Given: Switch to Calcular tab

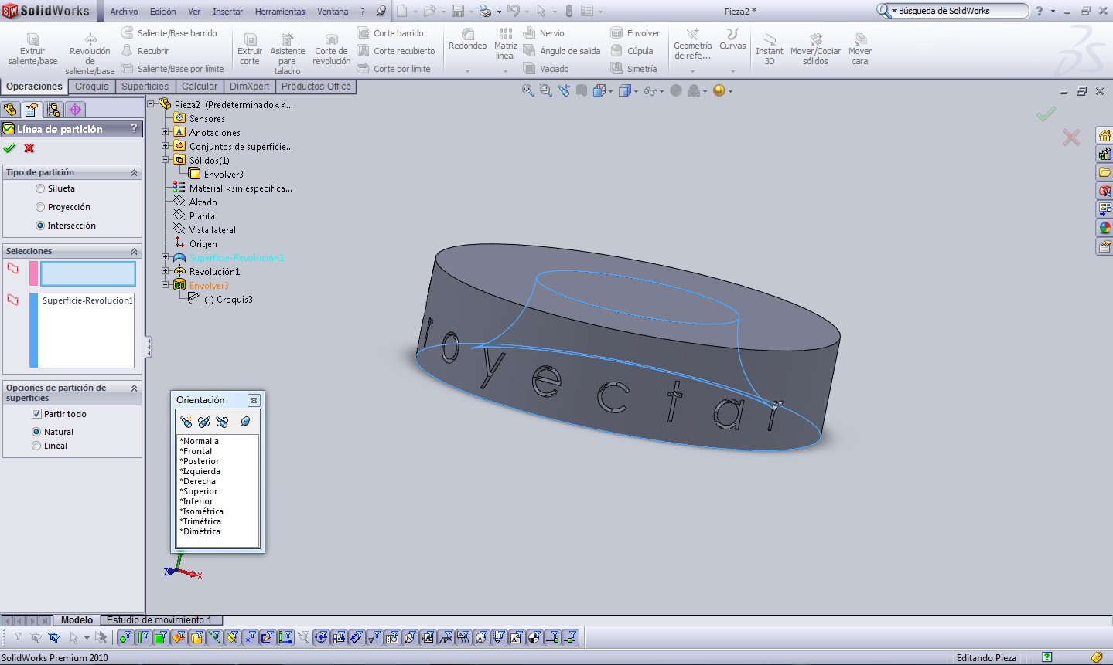Looking at the screenshot, I should (200, 87).
